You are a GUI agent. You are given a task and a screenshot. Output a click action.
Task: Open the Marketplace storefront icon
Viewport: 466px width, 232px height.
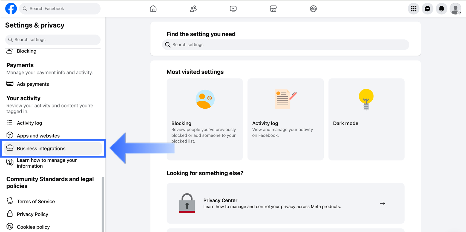273,9
